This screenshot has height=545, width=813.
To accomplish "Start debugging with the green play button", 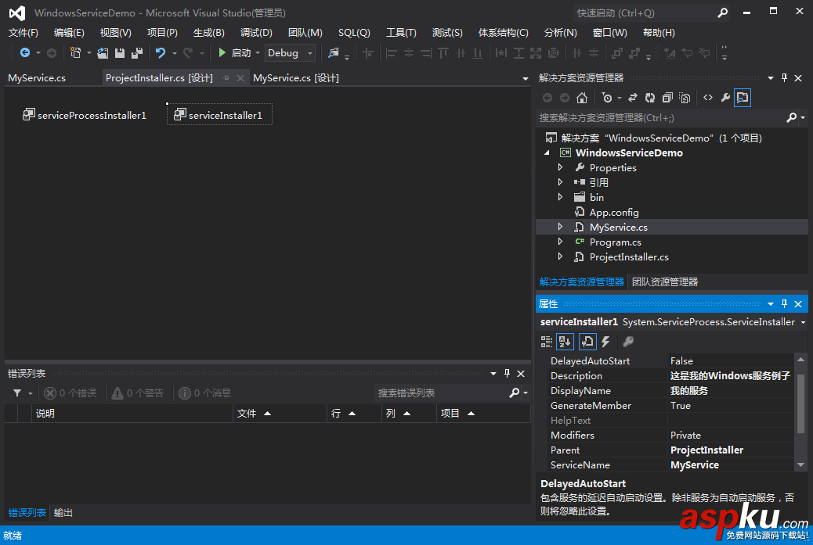I will (222, 53).
